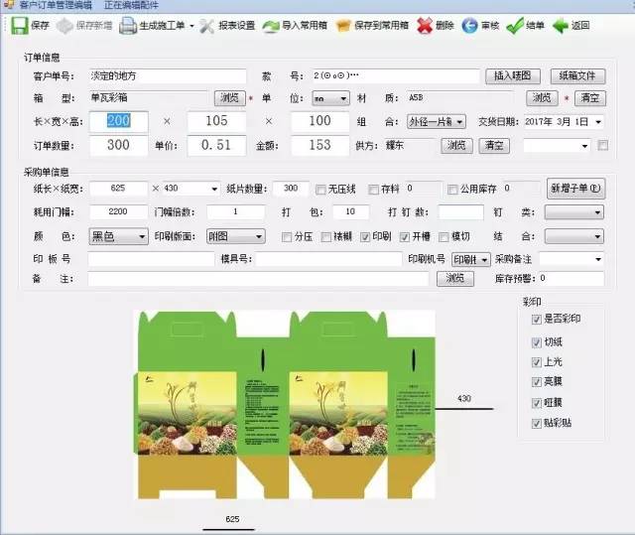Open 报表设置 report settings tool
Screen dimensions: 635x535
(x=206, y=26)
